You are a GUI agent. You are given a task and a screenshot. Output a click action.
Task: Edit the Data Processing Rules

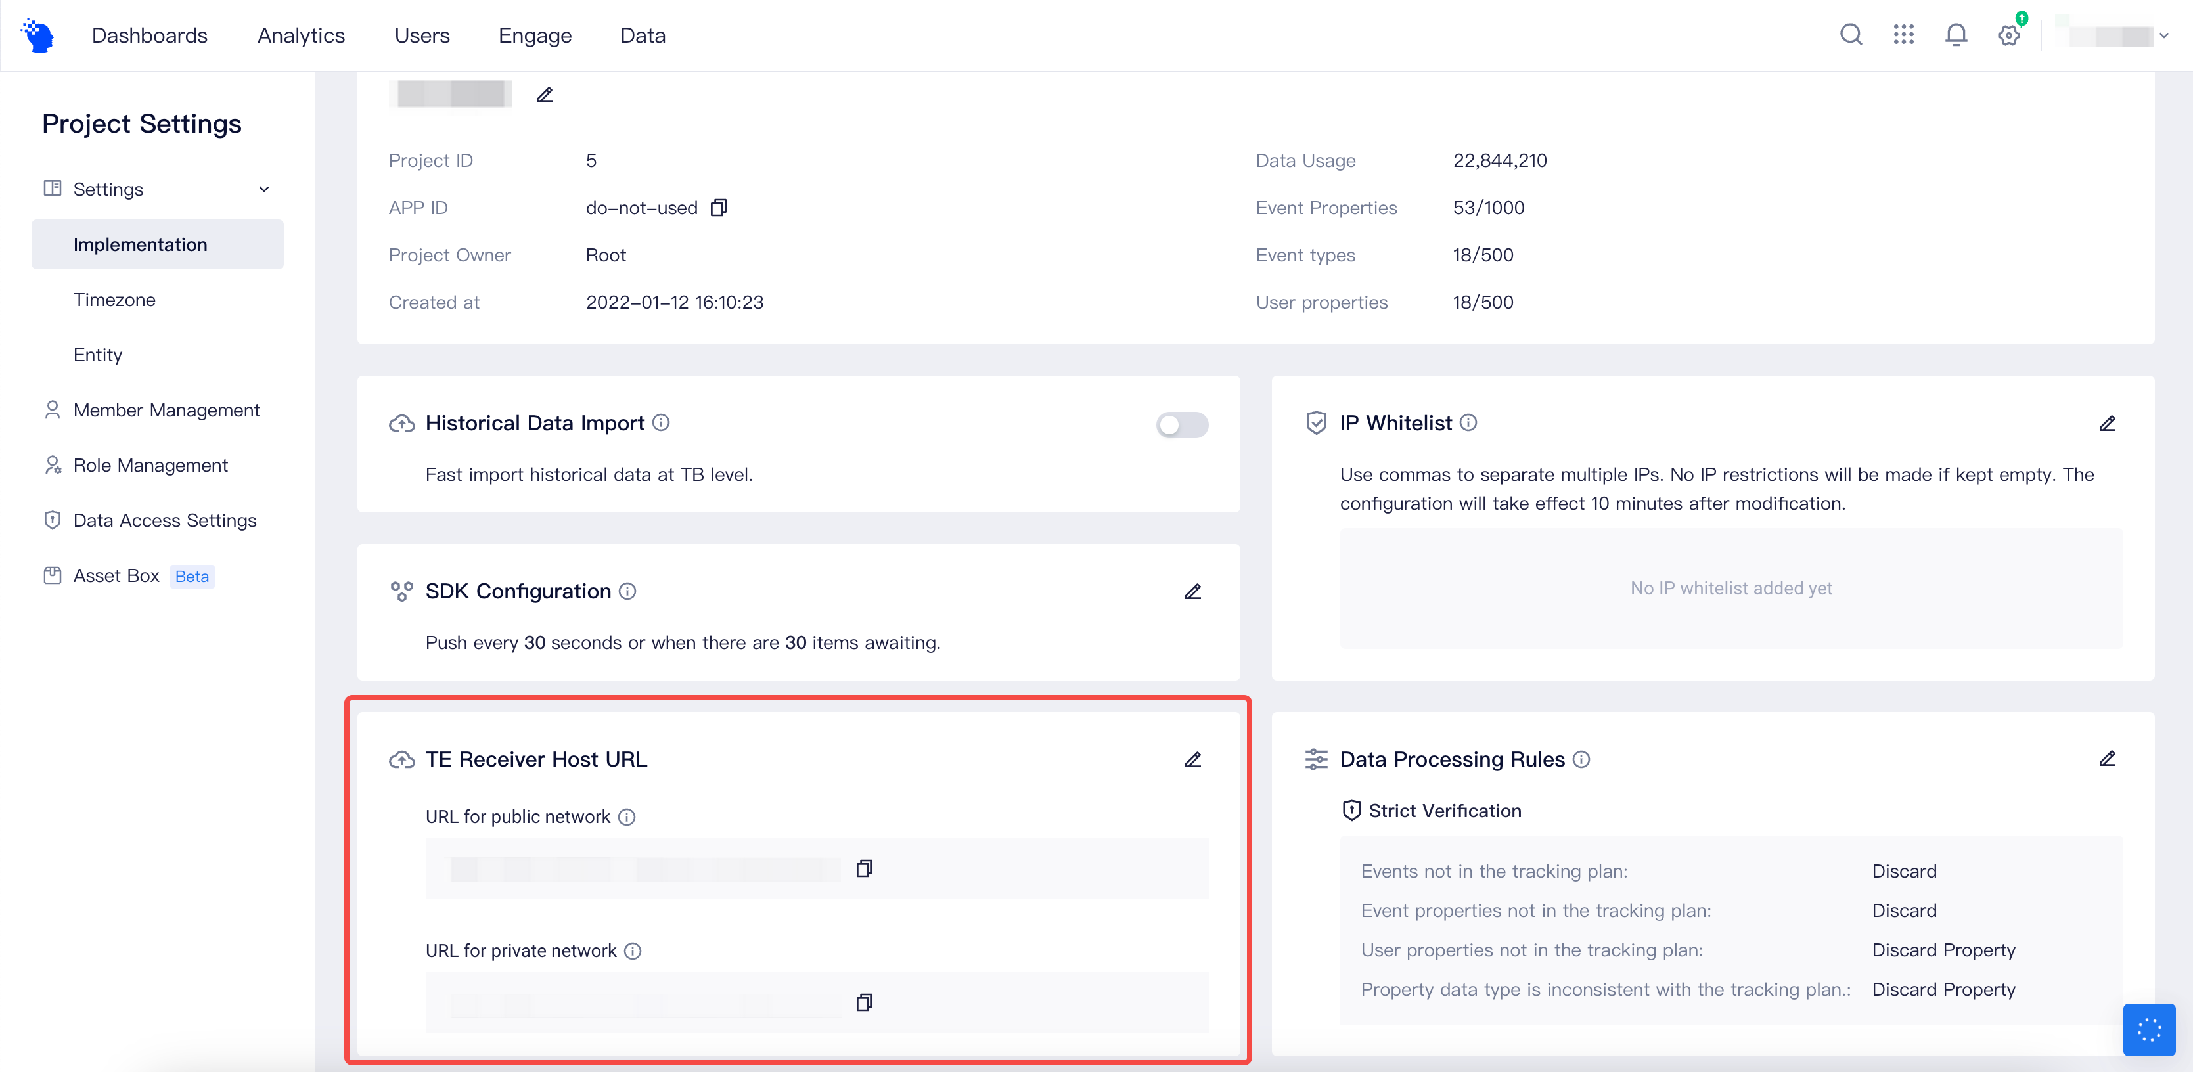2109,758
